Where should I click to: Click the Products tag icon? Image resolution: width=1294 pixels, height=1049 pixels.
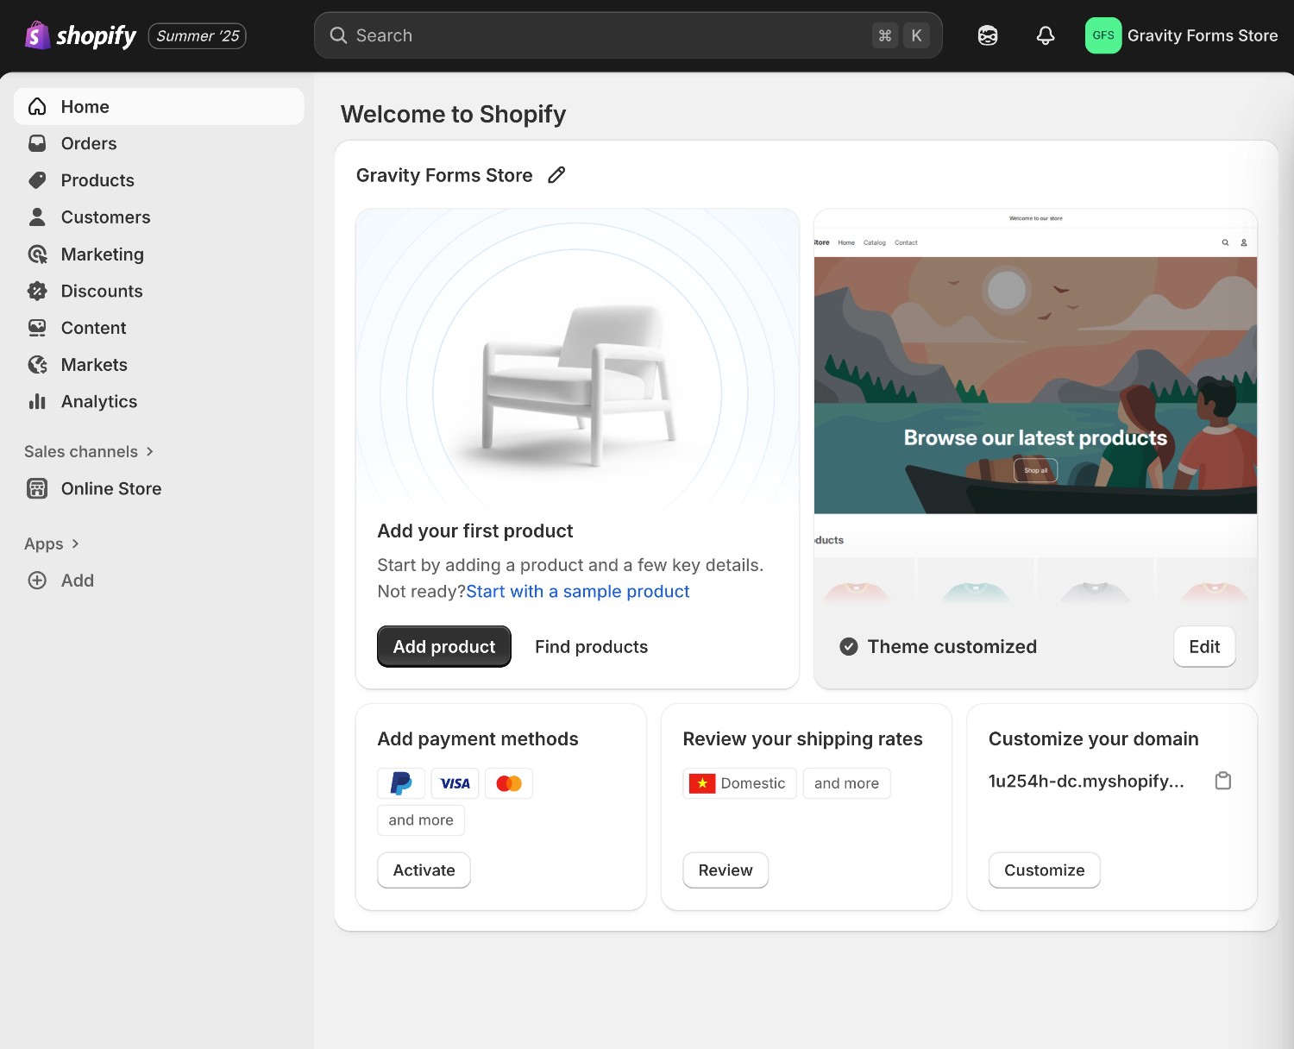tap(37, 180)
